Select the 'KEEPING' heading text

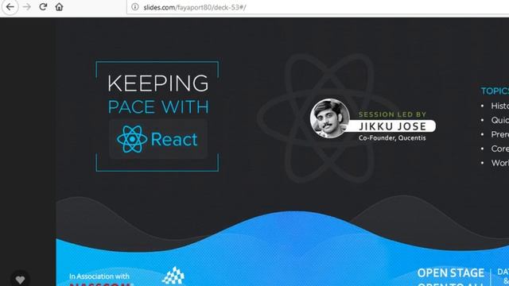pyautogui.click(x=158, y=83)
